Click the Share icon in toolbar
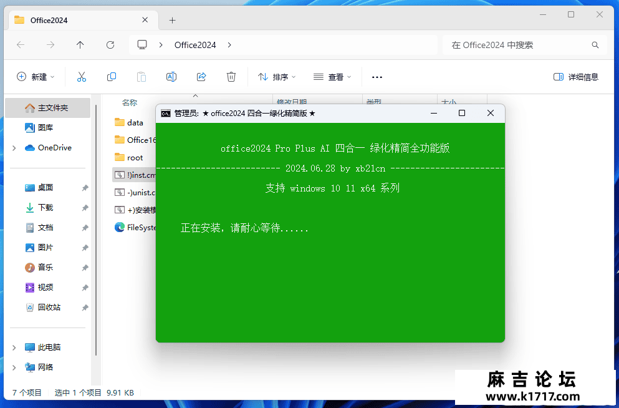 coord(201,77)
